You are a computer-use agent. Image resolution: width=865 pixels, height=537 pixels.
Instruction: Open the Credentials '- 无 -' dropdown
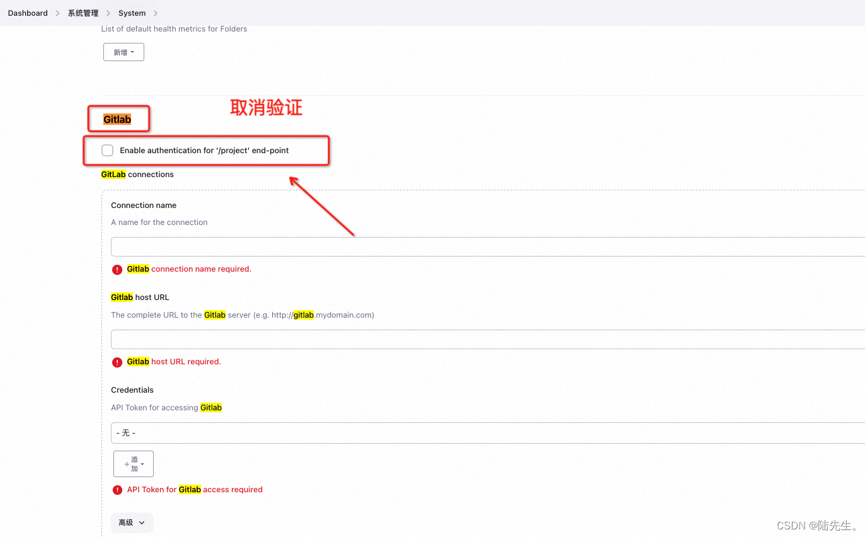coord(488,433)
